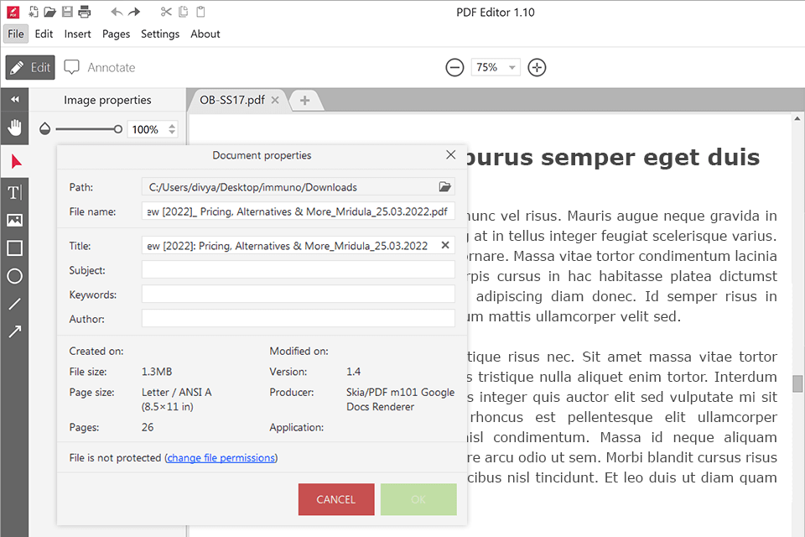Select the Line drawing tool
This screenshot has height=537, width=805.
point(15,304)
